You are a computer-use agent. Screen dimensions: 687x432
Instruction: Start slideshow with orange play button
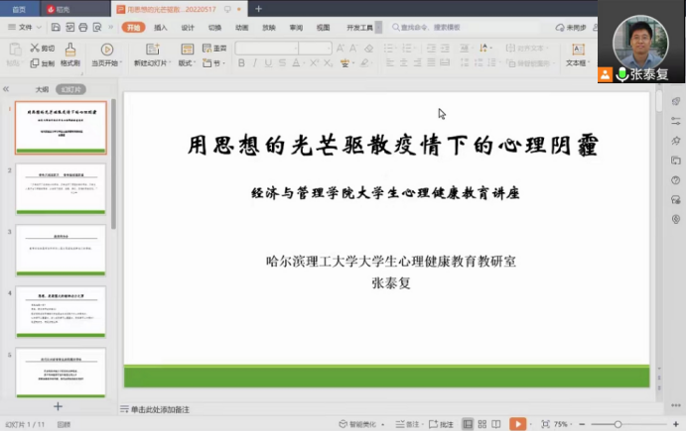pos(516,424)
